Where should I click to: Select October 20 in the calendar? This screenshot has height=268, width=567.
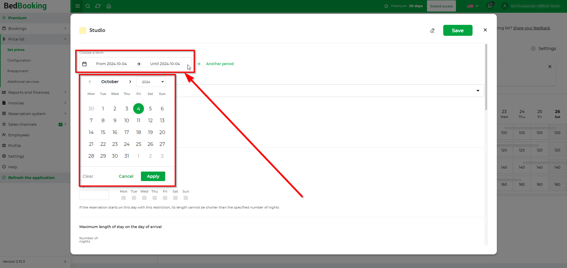162,132
